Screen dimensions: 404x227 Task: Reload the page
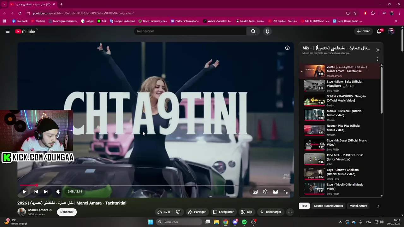20,13
